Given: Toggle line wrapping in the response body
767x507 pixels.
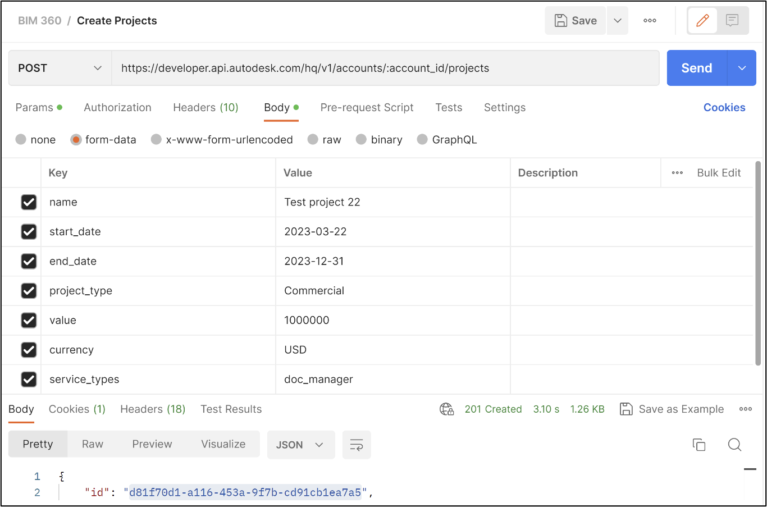Looking at the screenshot, I should pos(357,444).
